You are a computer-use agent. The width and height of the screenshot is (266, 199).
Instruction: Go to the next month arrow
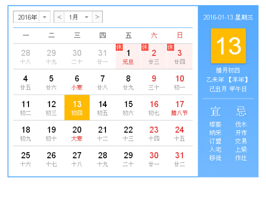[x=97, y=17]
